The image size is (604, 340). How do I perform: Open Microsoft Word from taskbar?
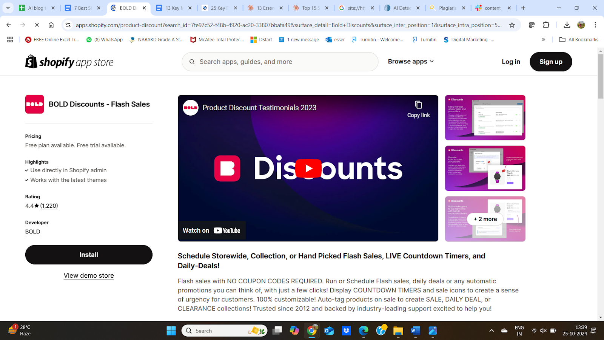pyautogui.click(x=415, y=331)
